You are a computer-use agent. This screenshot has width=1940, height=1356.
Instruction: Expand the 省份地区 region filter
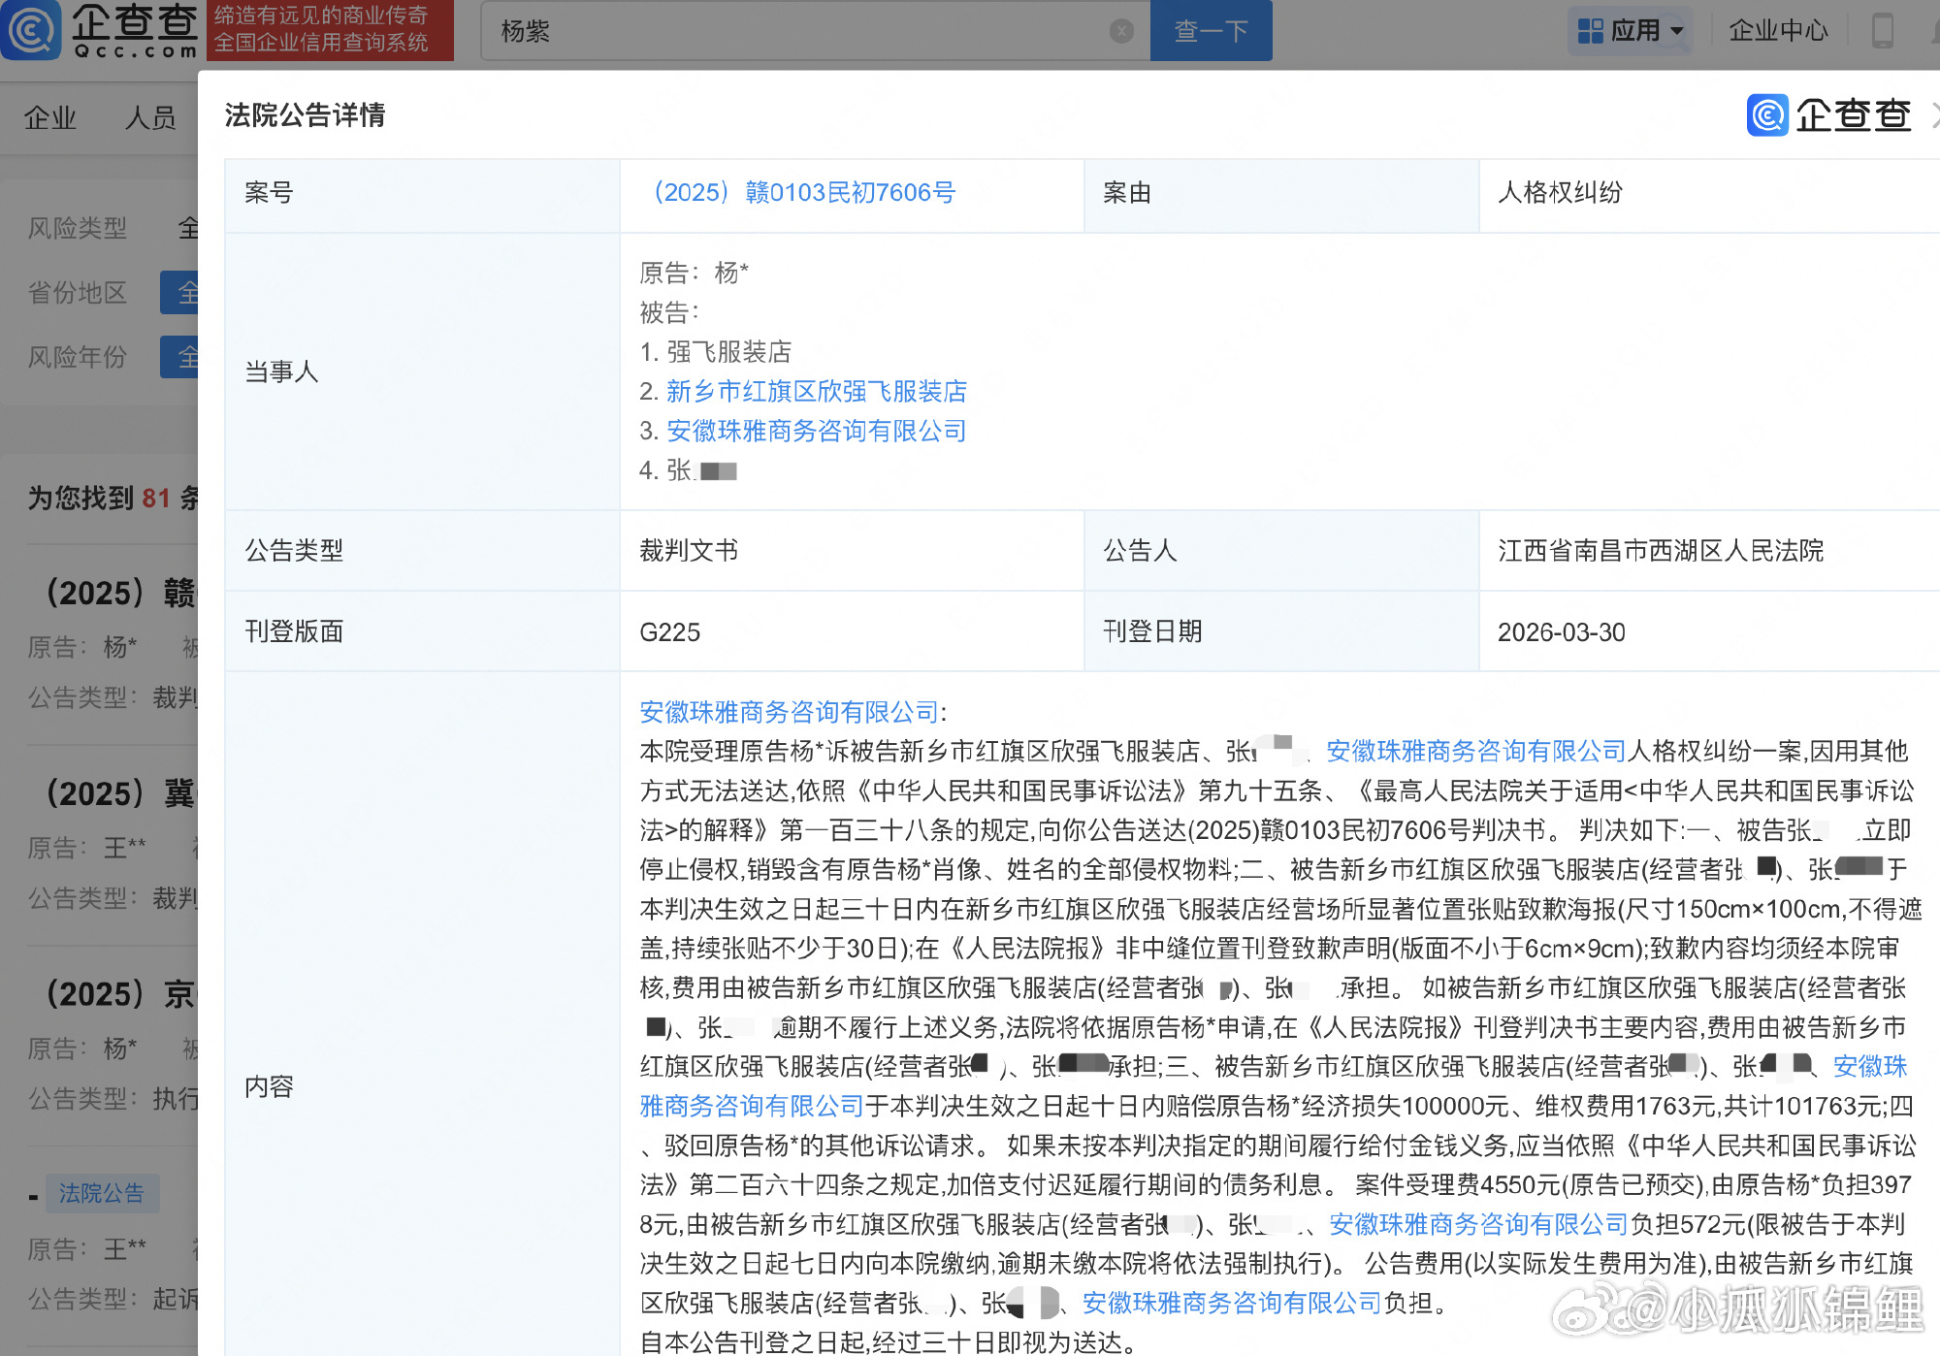pos(78,292)
